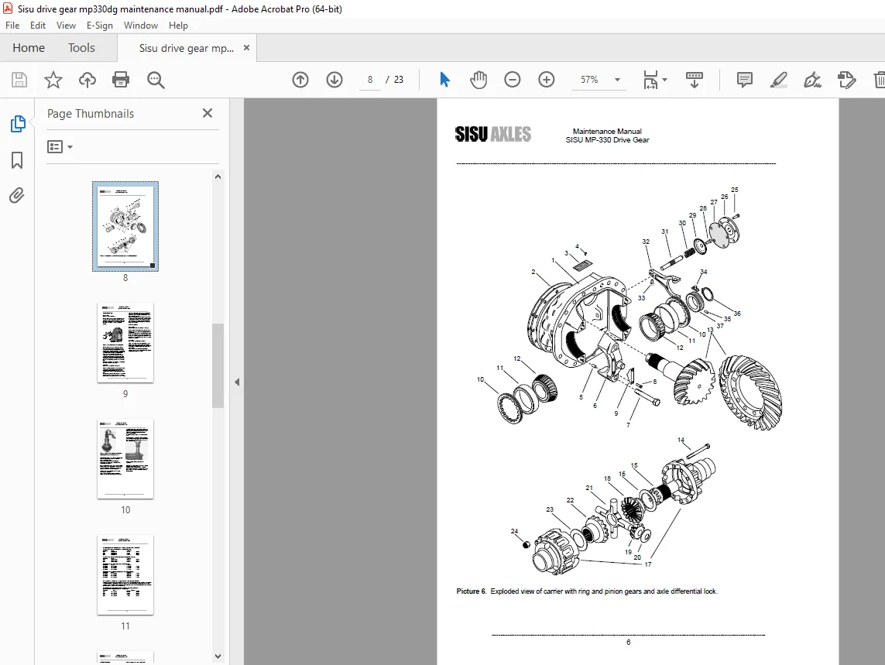Screen dimensions: 885x665
Task: Select the Sisu drive gear mp... document tab
Action: 187,48
